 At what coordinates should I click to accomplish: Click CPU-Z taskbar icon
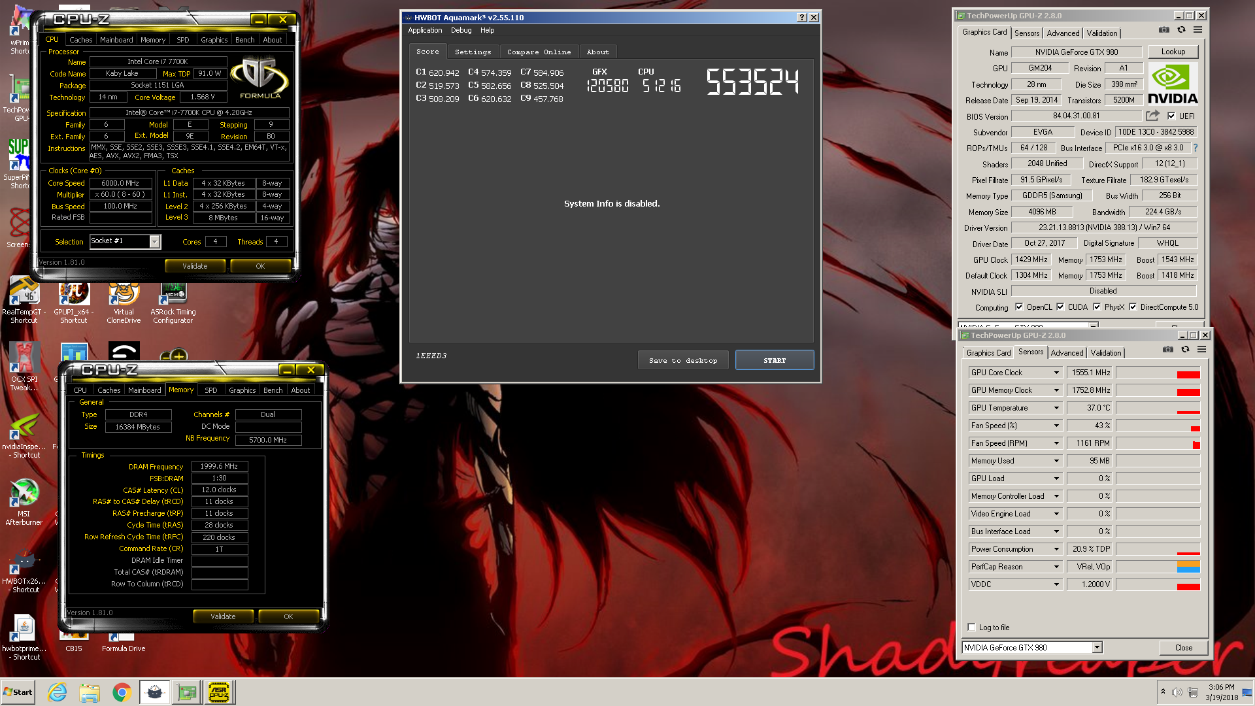pos(219,692)
